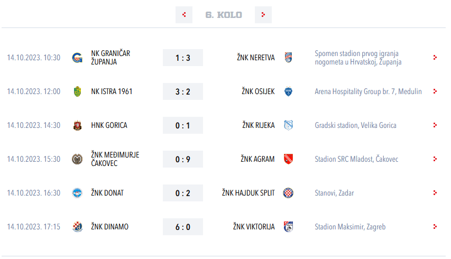The width and height of the screenshot is (451, 259).
Task: Open the 0 : 9 score result
Action: pos(183,159)
